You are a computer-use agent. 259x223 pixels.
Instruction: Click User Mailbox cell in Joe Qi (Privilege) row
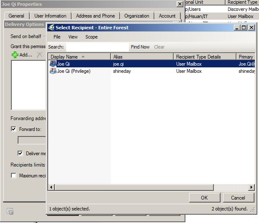click(x=189, y=71)
